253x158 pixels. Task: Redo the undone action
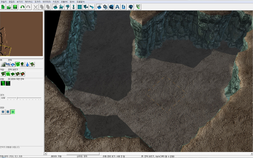(28, 7)
